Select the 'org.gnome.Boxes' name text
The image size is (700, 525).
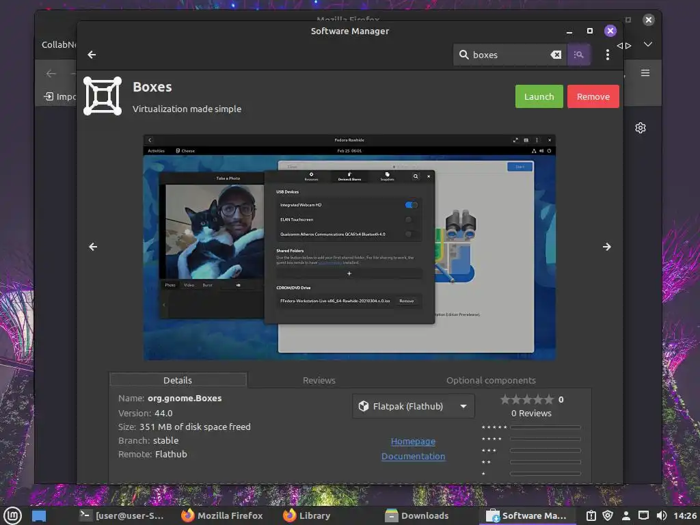pos(185,399)
